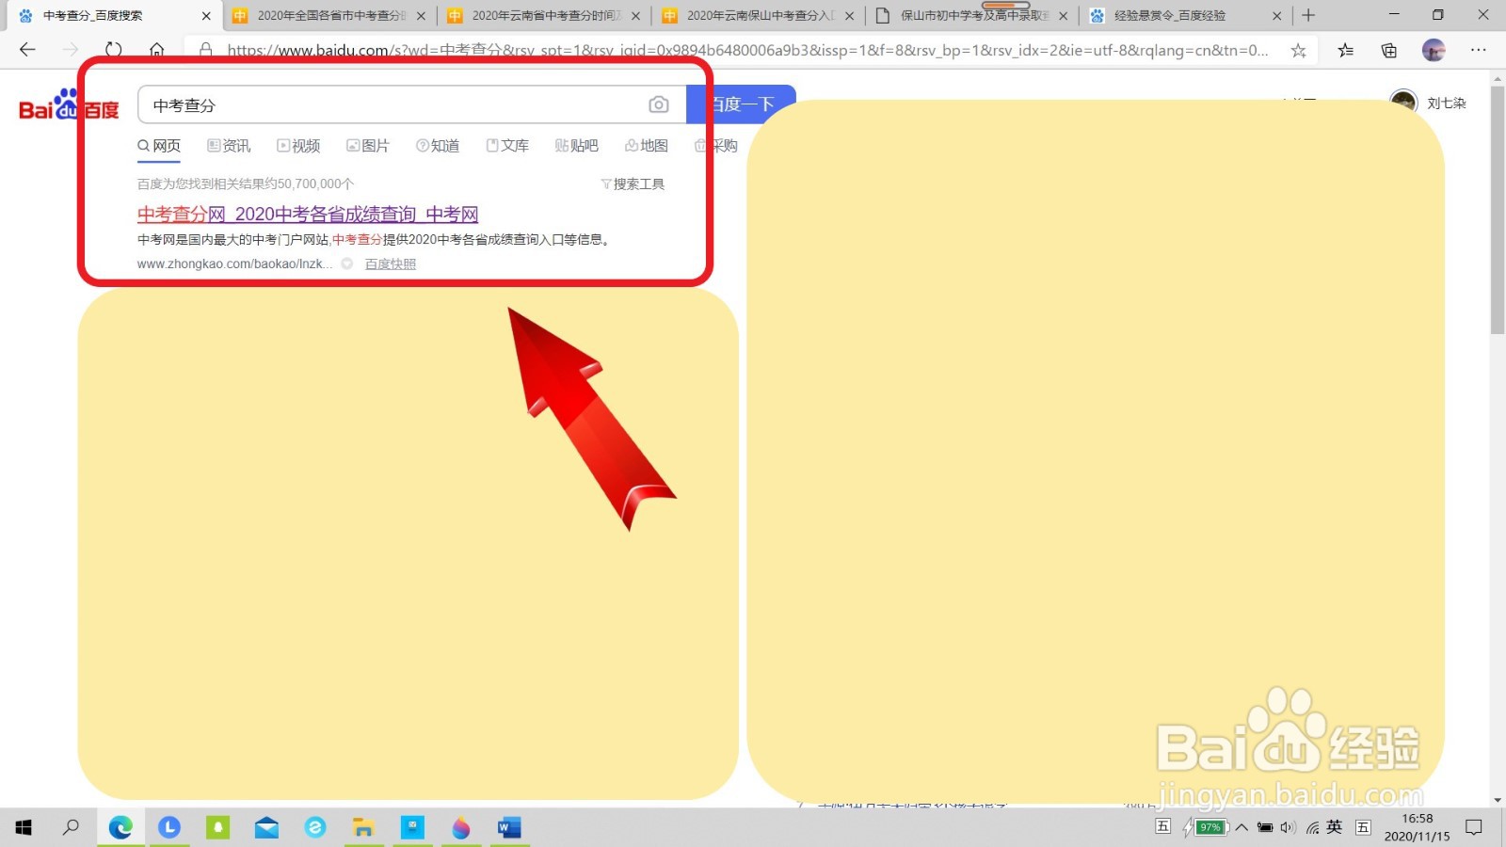Click www.zhongkao.com result URL

point(234,264)
